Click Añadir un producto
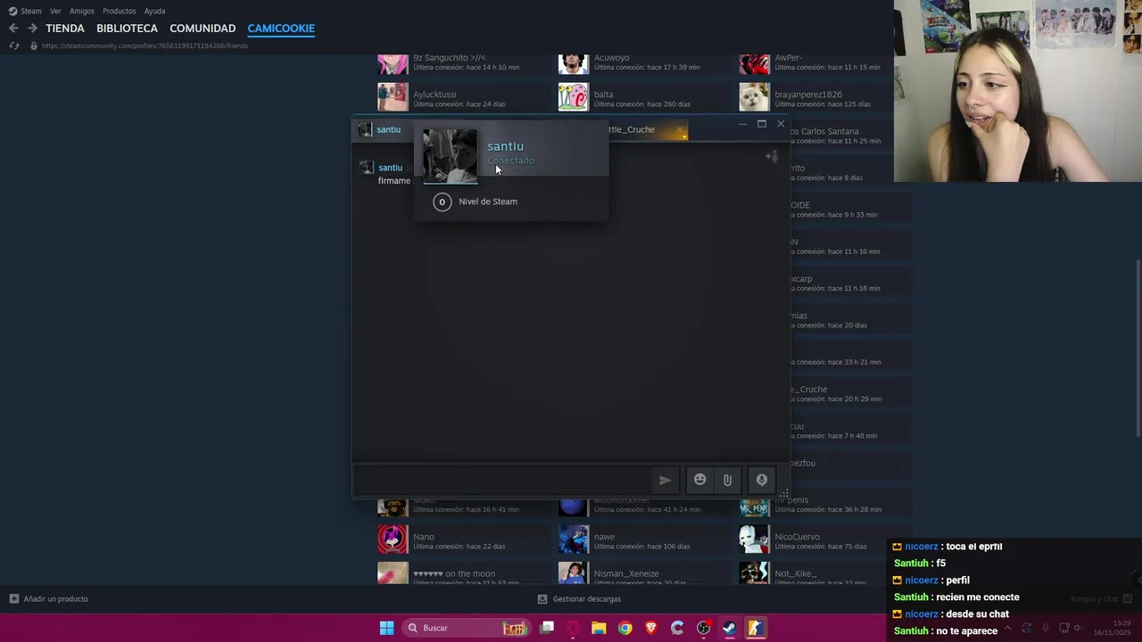 click(49, 599)
